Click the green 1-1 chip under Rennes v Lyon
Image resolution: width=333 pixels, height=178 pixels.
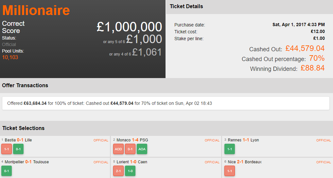[x=230, y=149]
